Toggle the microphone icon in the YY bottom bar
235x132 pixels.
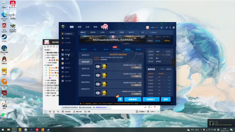[x=54, y=111]
